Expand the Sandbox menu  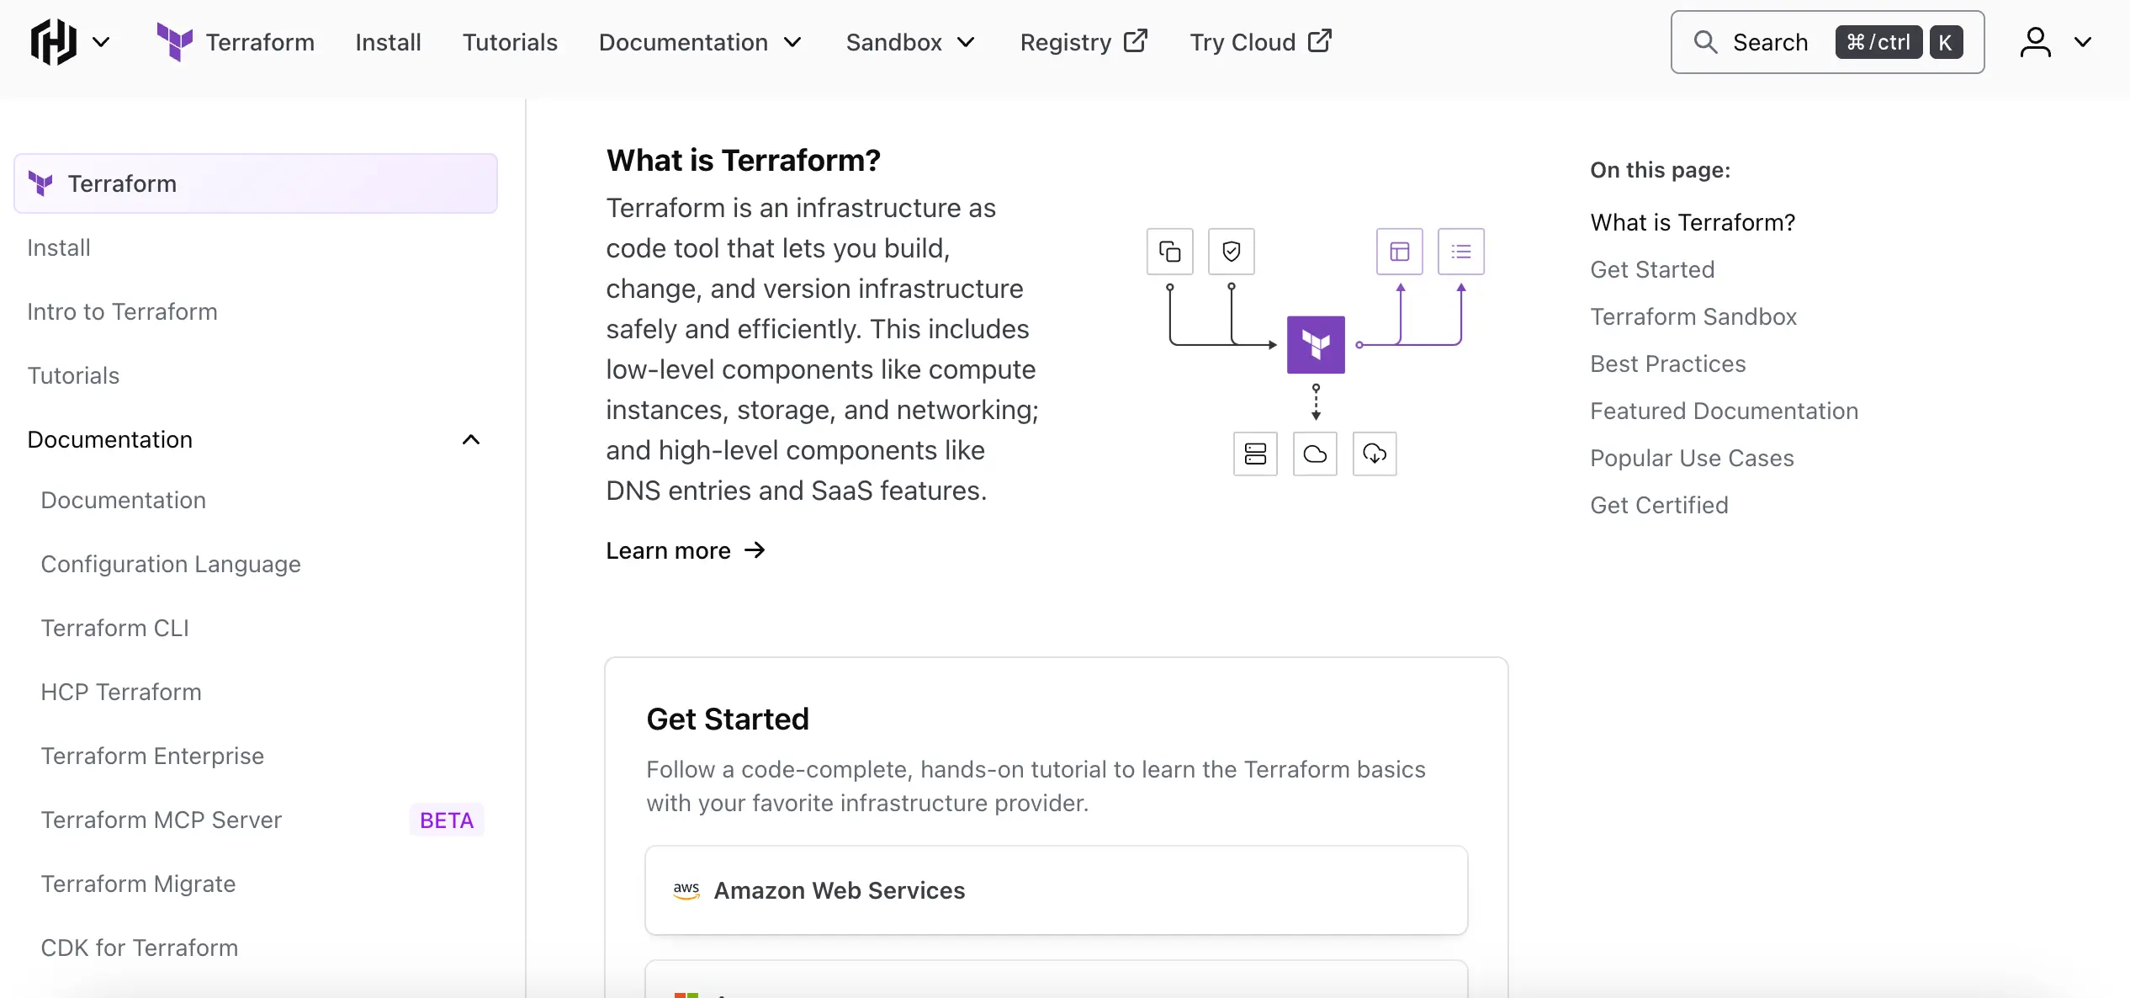(909, 41)
